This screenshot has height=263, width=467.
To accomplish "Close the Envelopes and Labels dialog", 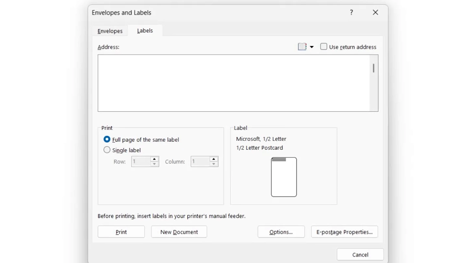I will (x=375, y=12).
